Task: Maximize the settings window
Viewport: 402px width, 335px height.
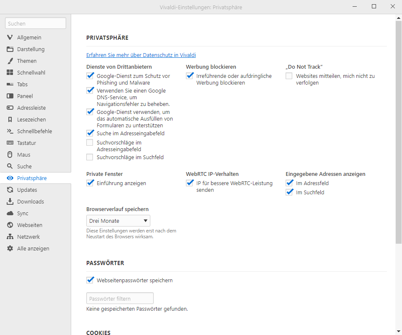Action: point(374,6)
